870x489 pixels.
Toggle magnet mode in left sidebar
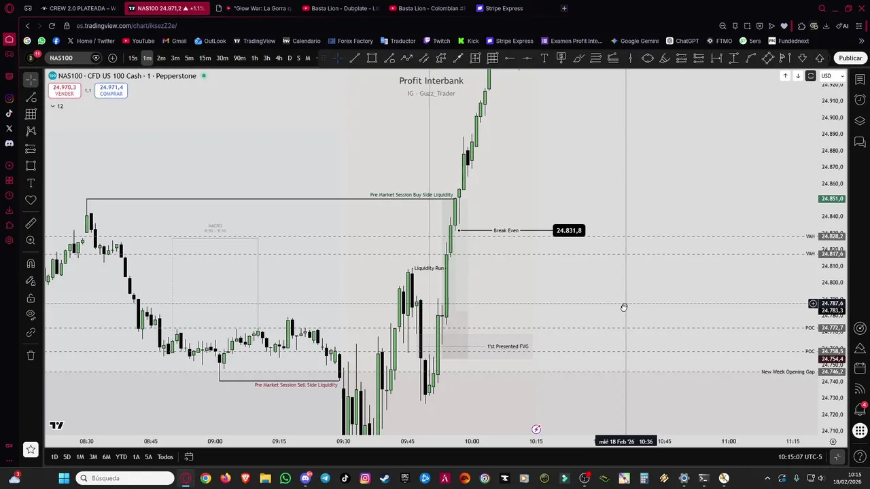coord(31,264)
